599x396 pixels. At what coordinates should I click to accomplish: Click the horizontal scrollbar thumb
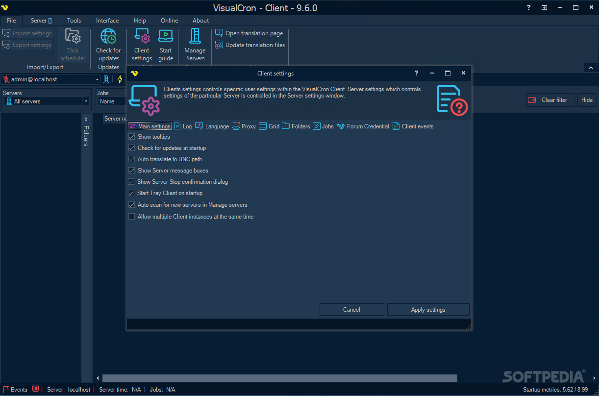coord(279,378)
